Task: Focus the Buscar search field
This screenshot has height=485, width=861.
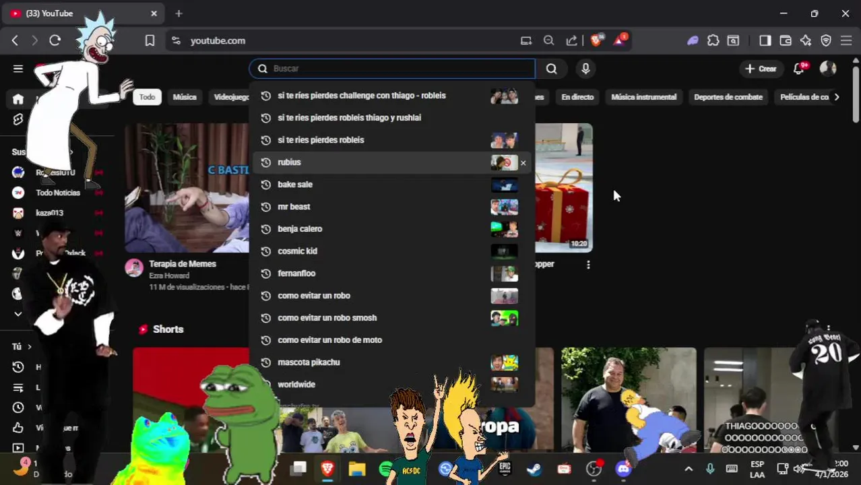Action: point(393,69)
